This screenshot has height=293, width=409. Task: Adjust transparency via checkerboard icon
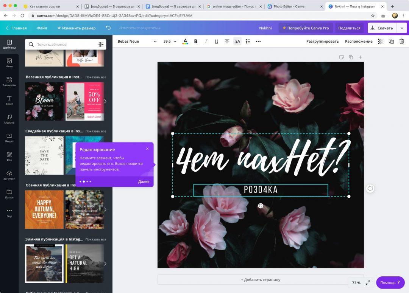(381, 41)
